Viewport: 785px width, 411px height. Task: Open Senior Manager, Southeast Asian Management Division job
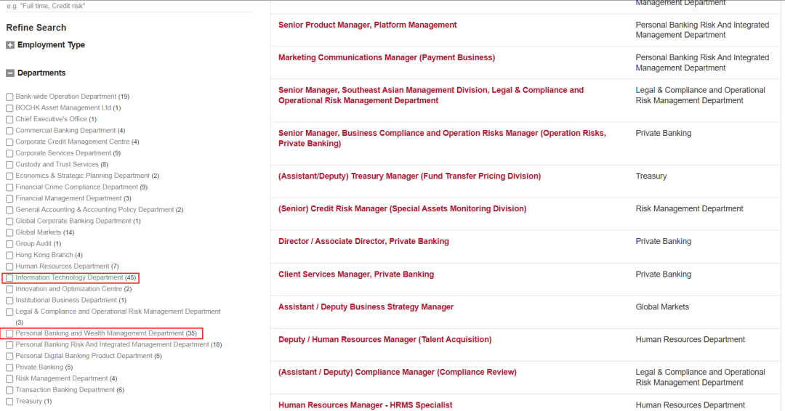tap(431, 95)
